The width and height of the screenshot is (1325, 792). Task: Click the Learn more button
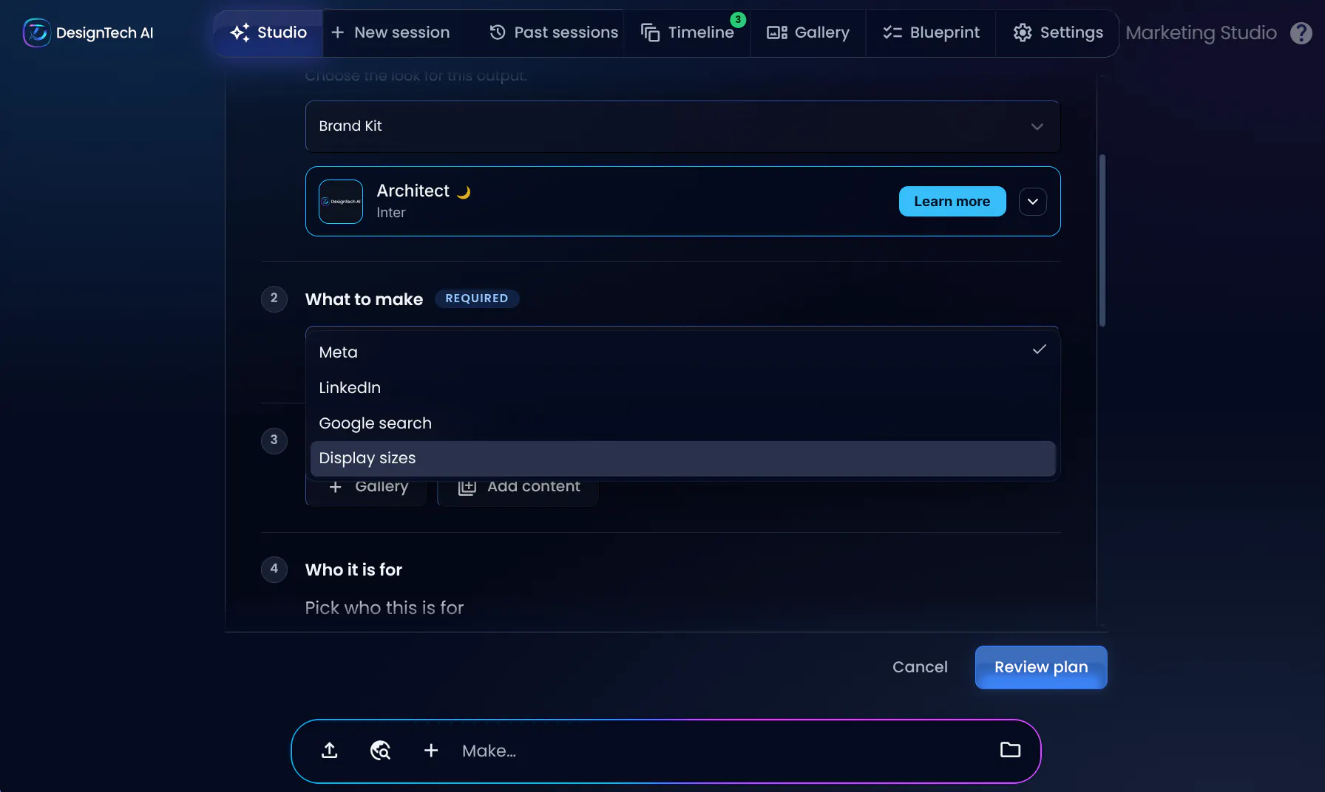[x=952, y=202]
